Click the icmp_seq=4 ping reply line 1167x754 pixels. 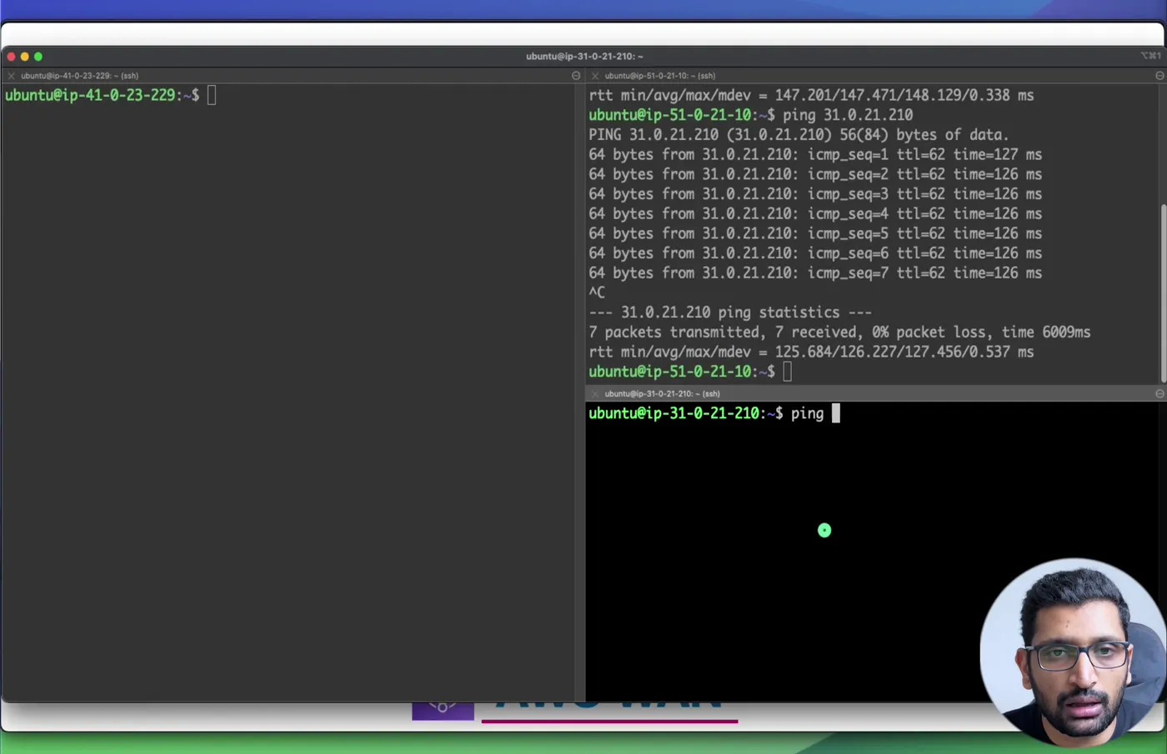click(815, 214)
